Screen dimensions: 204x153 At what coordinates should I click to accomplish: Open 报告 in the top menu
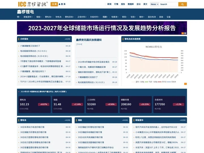tap(123, 4)
